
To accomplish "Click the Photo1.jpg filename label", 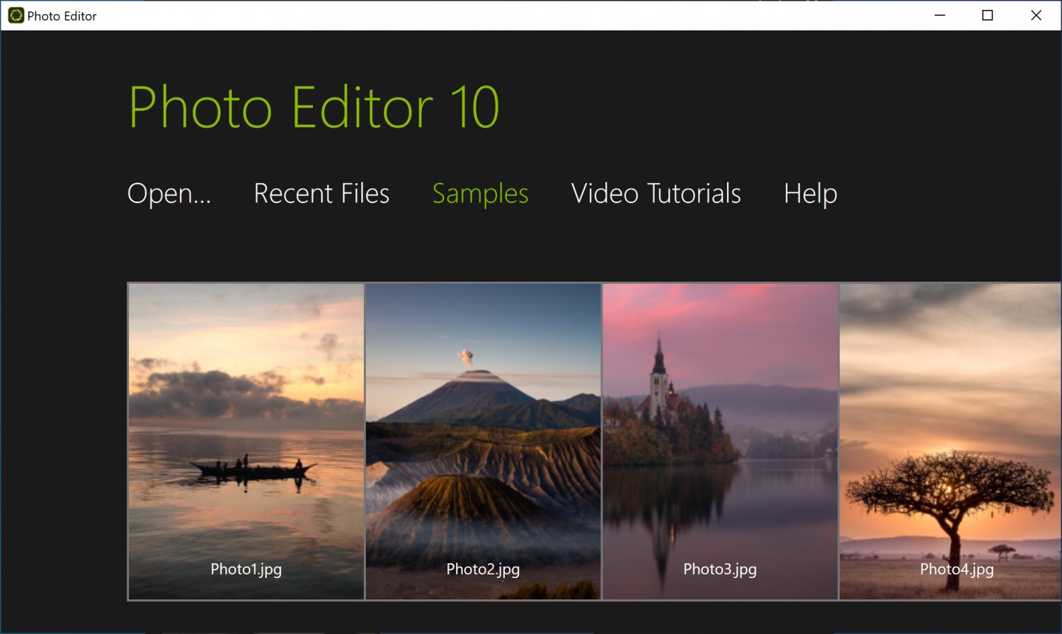I will click(246, 569).
